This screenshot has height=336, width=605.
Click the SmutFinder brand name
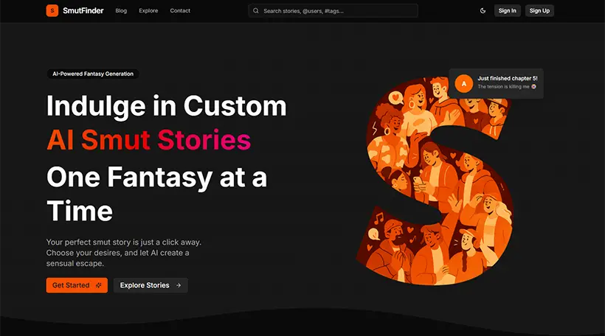(83, 11)
